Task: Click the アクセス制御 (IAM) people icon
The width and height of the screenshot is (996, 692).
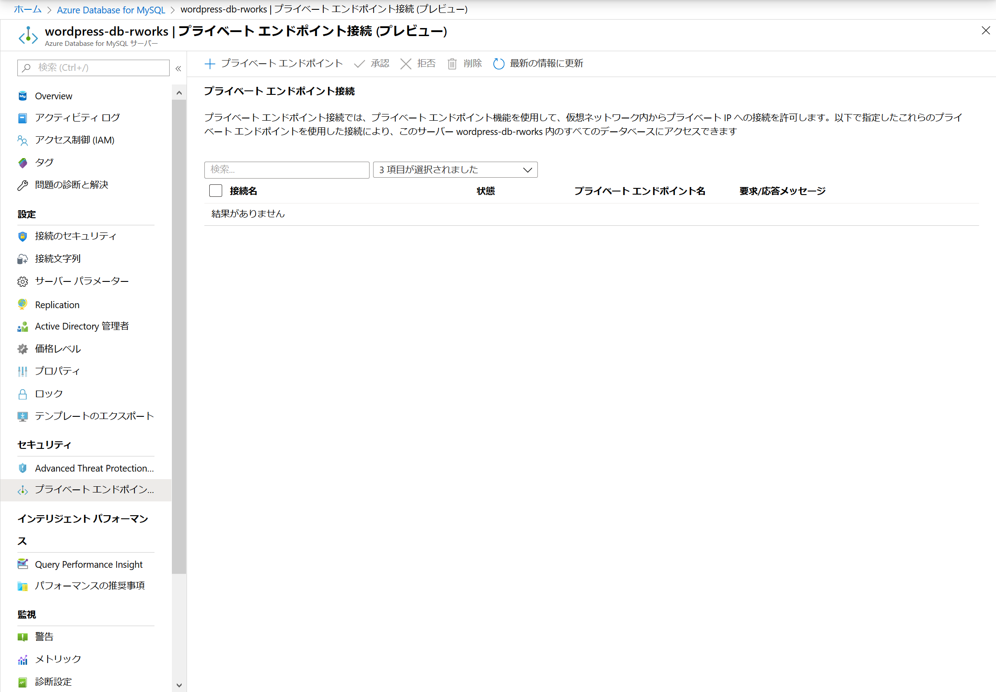Action: [23, 140]
